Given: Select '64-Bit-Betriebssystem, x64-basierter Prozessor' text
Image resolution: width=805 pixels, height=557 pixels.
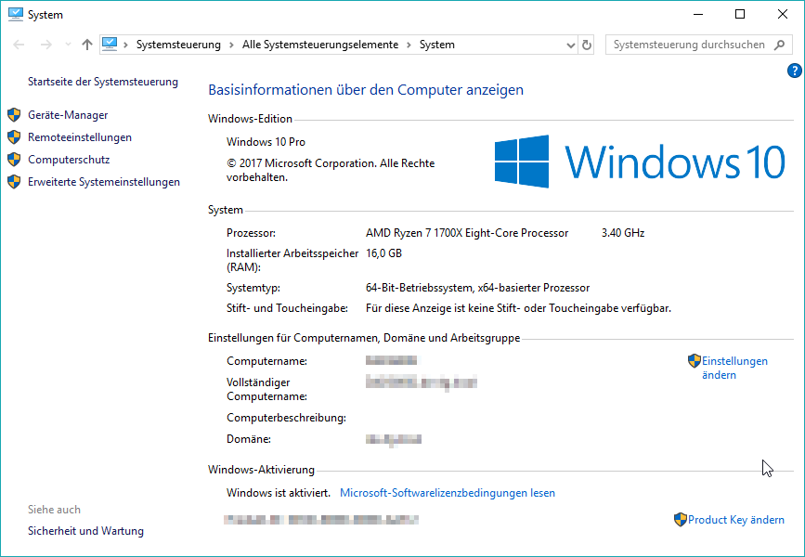Looking at the screenshot, I should tap(477, 288).
